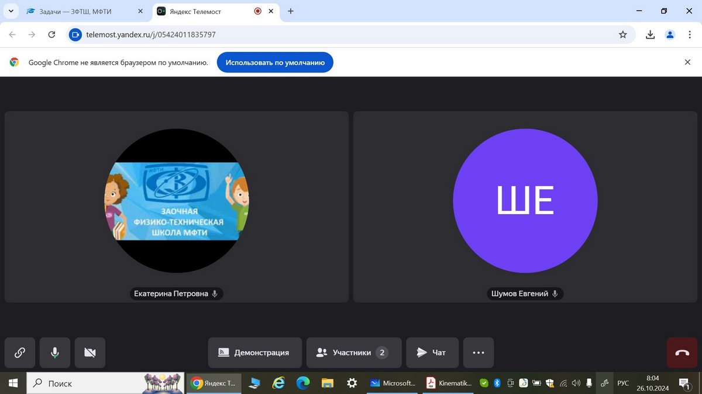Open the Chrome profile menu

[x=670, y=34]
